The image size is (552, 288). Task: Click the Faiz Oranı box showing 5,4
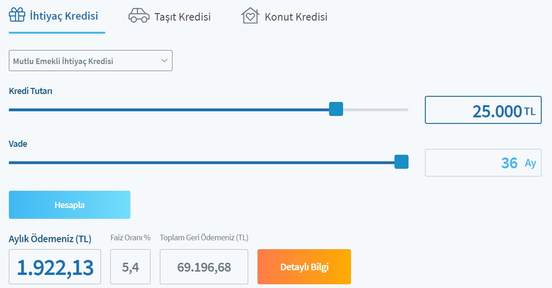point(130,267)
